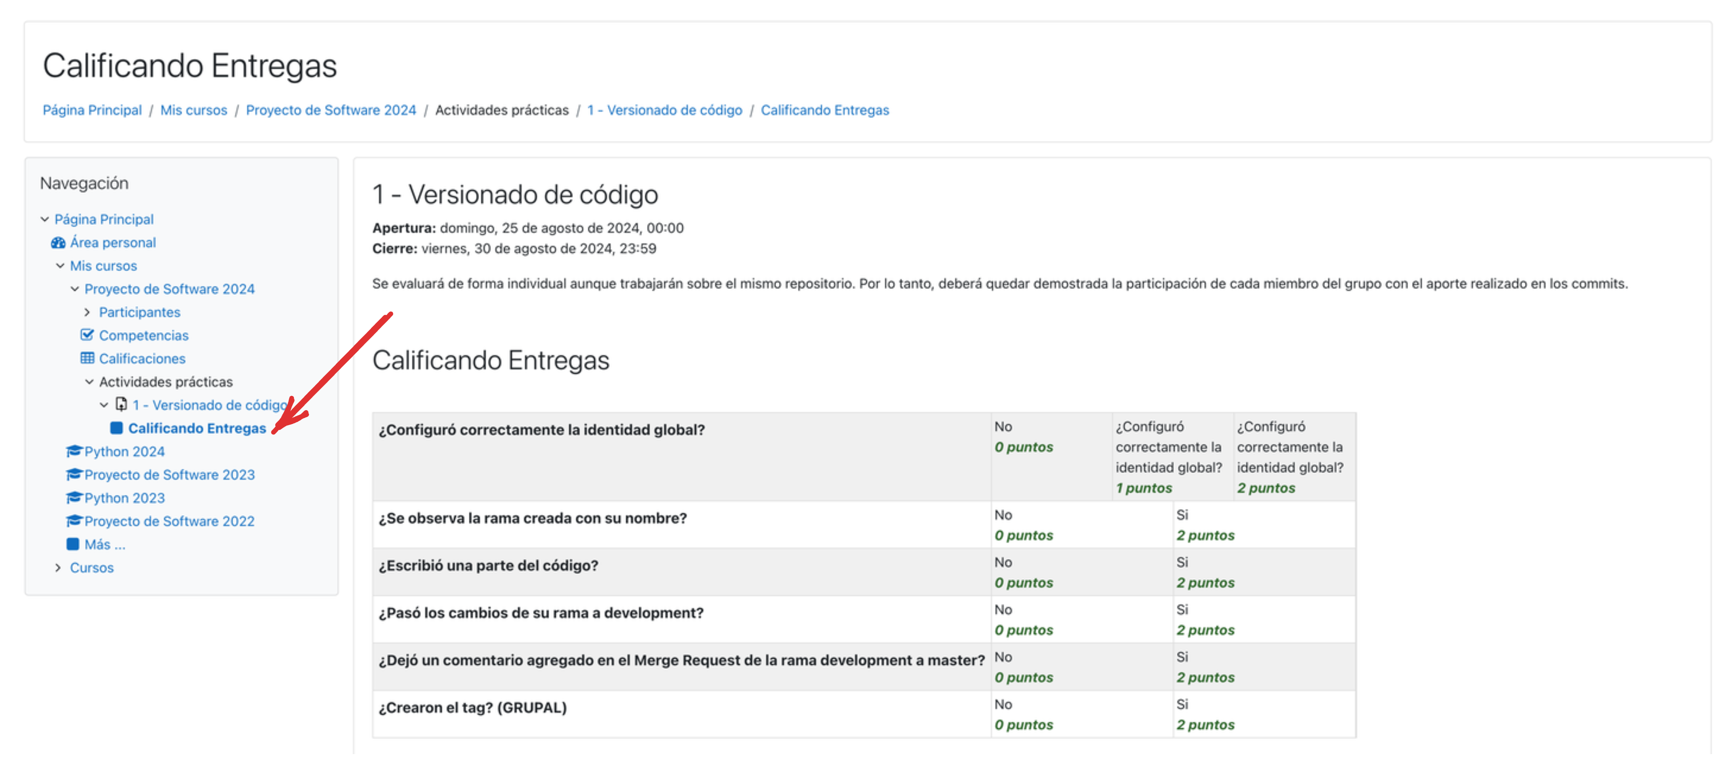Open 1 - Versionado de código breadcrumb link
The image size is (1734, 766).
click(x=664, y=110)
